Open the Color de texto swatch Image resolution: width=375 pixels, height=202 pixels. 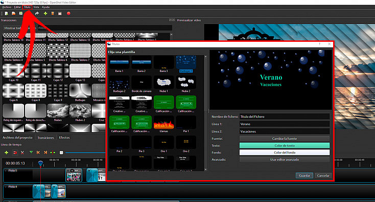pyautogui.click(x=285, y=145)
